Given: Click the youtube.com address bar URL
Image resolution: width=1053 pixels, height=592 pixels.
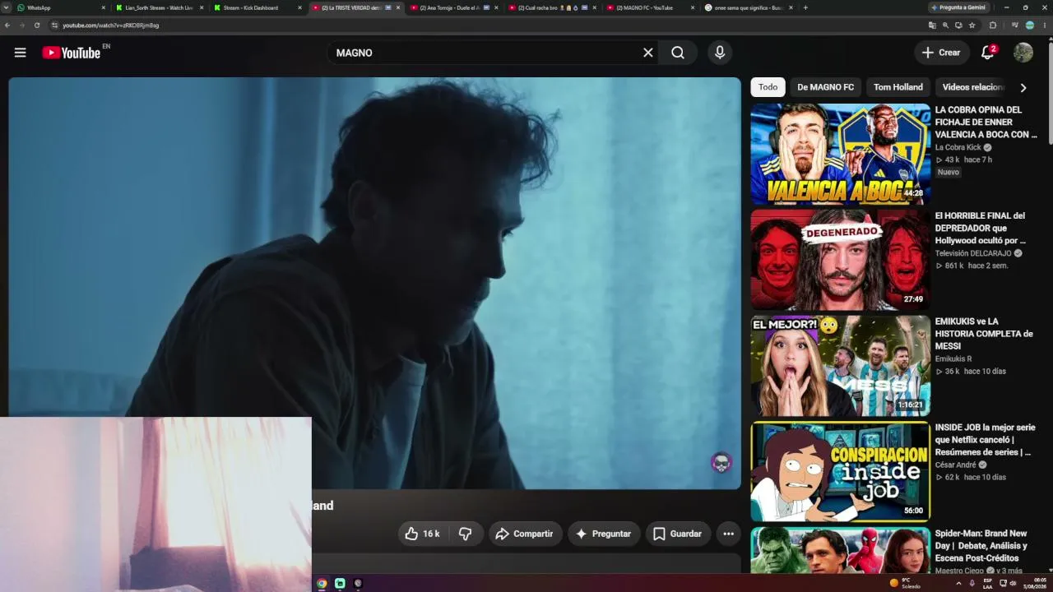Looking at the screenshot, I should point(111,25).
